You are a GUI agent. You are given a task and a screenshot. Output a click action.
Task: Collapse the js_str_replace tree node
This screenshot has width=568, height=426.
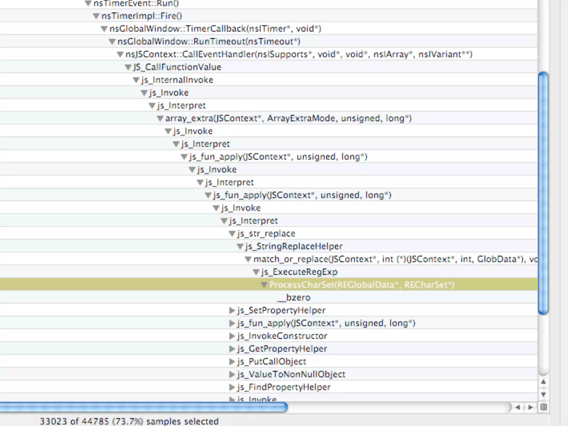pos(232,234)
